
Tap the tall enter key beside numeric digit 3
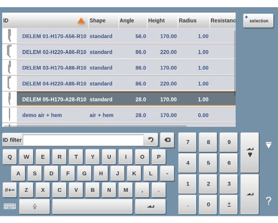(x=250, y=194)
